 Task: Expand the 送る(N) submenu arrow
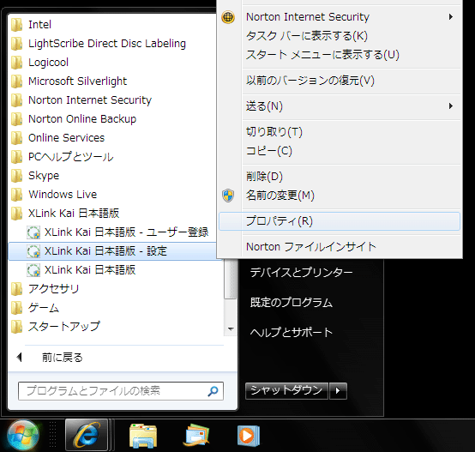(x=451, y=106)
